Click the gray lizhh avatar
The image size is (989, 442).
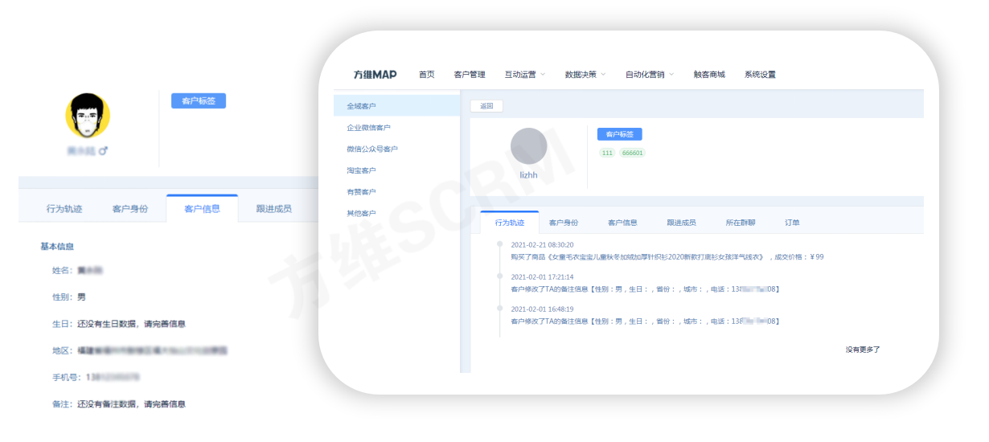coord(528,146)
